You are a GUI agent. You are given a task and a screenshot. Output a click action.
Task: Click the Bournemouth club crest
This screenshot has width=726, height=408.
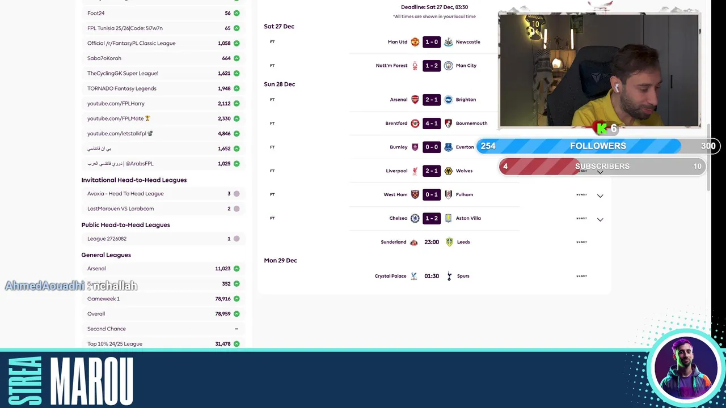pyautogui.click(x=448, y=124)
